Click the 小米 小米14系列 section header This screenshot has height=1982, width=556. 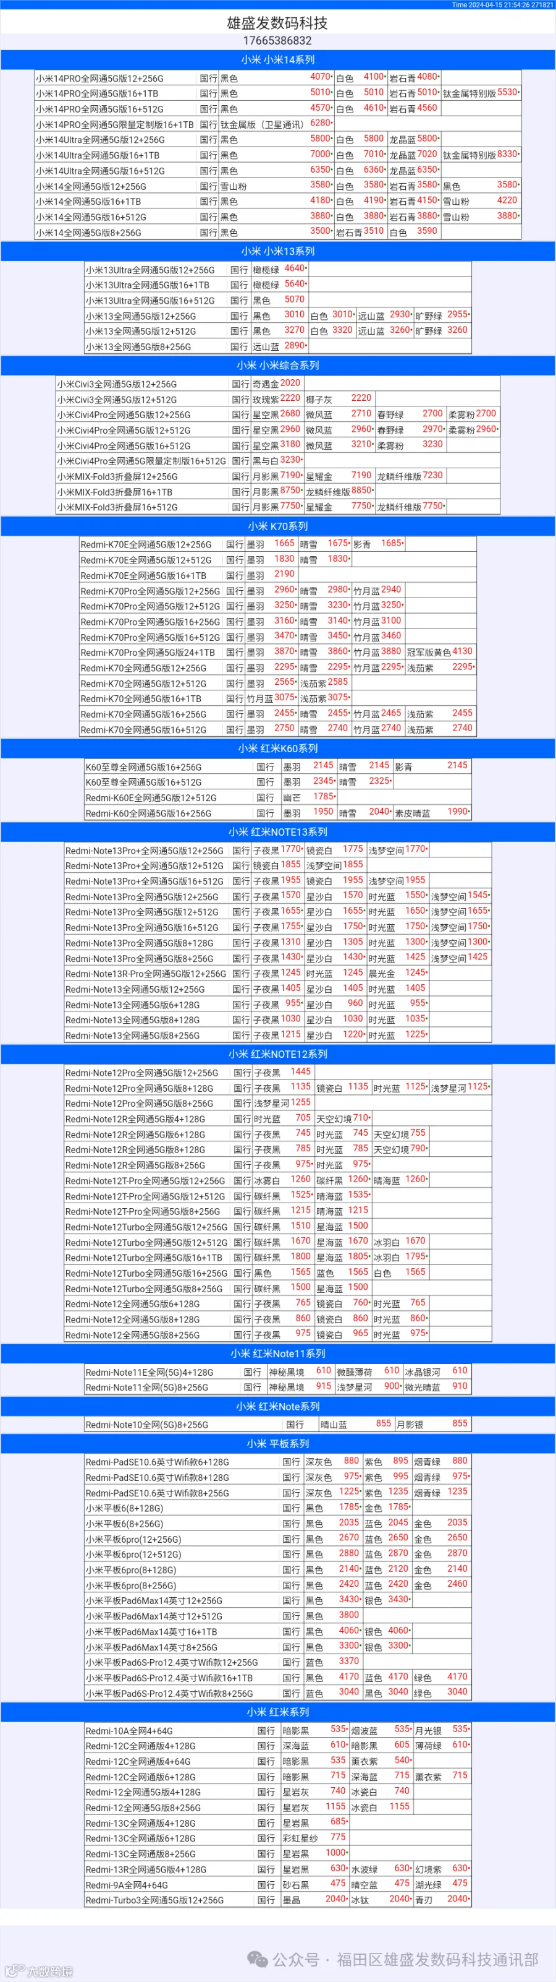(x=277, y=59)
